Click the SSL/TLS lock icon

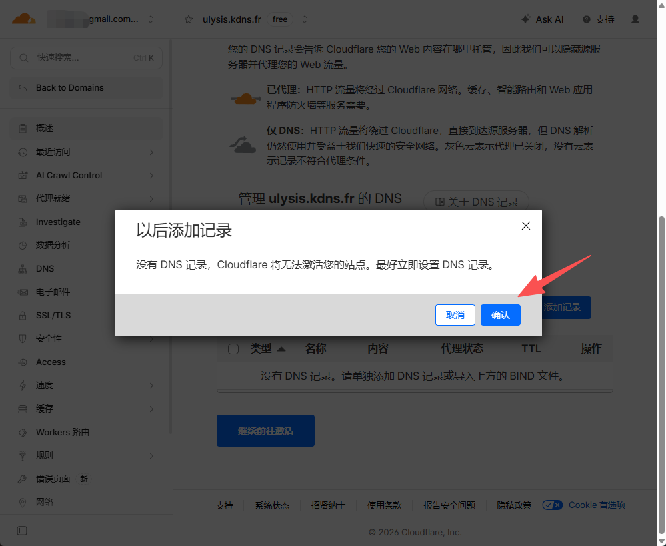pyautogui.click(x=23, y=316)
